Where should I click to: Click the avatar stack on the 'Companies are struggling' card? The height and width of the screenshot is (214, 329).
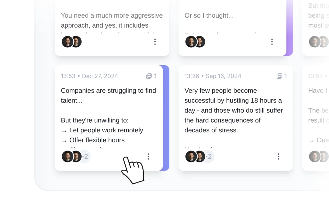[72, 156]
